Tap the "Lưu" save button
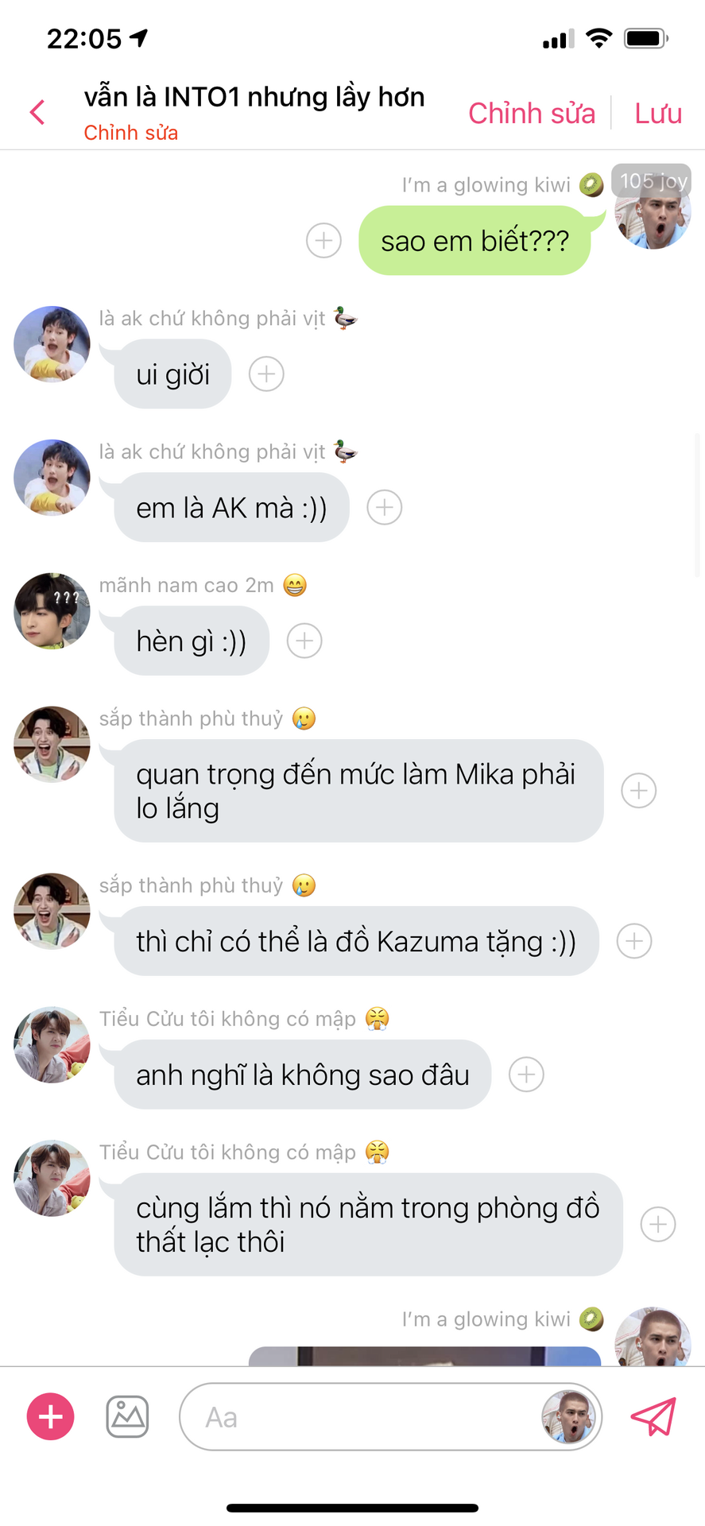 [x=658, y=113]
